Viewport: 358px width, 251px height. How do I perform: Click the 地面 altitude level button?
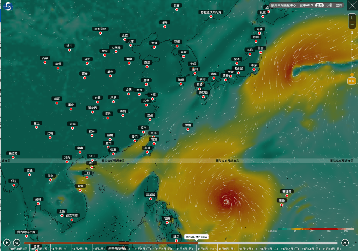351,81
